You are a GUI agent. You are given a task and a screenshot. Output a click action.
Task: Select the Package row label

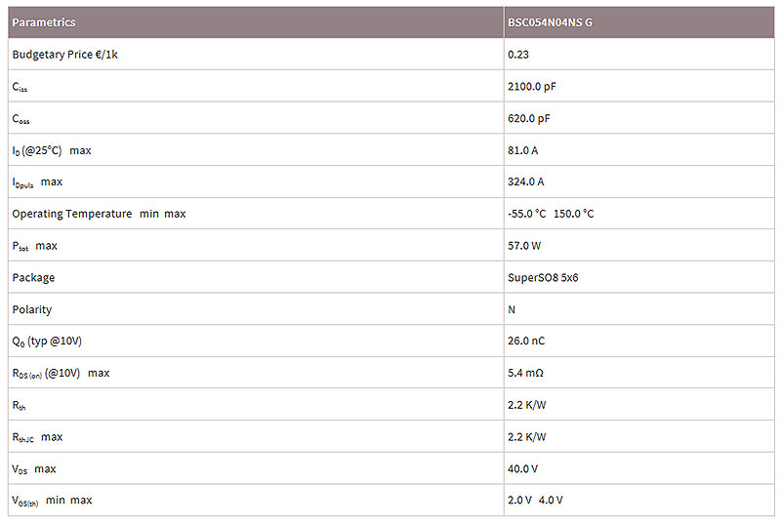point(33,277)
